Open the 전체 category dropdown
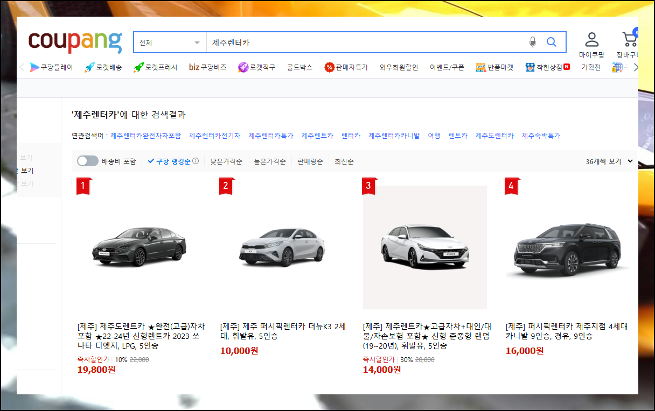This screenshot has height=411, width=655. [170, 42]
